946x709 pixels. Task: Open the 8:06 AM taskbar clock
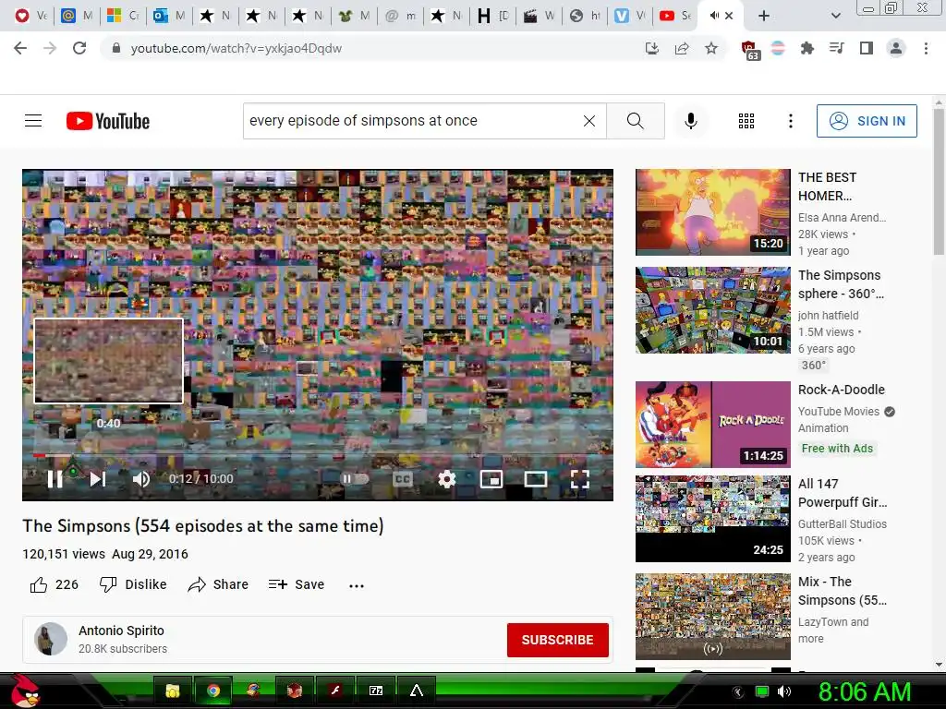coord(864,691)
